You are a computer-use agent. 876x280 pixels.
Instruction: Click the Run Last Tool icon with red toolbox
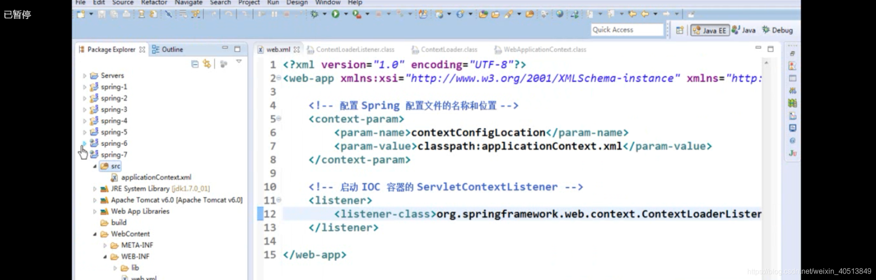[357, 14]
